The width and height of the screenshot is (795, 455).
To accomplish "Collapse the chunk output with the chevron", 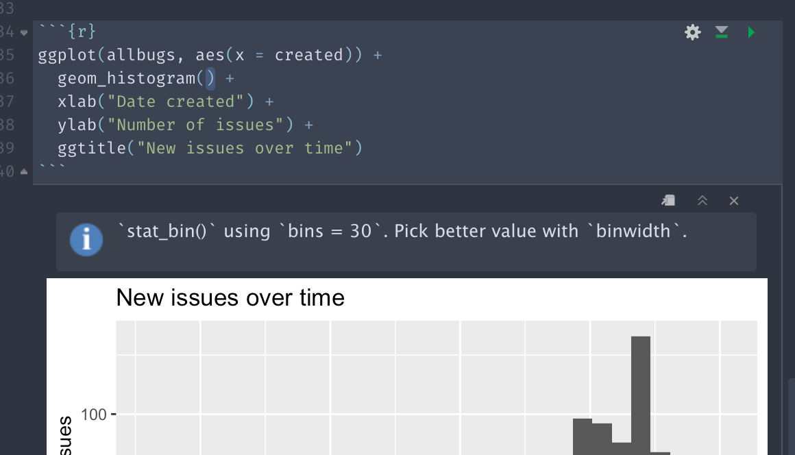I will pos(702,200).
